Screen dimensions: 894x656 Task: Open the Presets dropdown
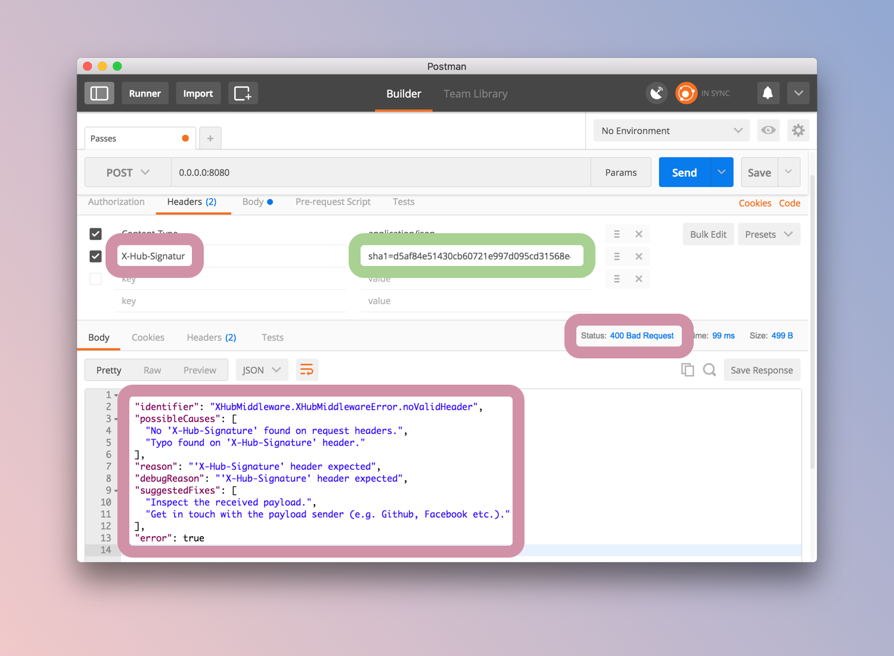pyautogui.click(x=769, y=234)
